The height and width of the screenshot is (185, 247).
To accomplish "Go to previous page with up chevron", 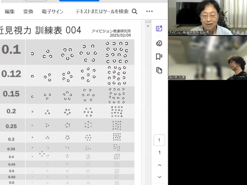I will (159, 165).
